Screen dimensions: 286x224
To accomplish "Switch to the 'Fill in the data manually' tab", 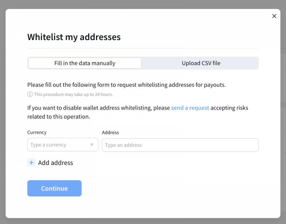I will point(85,63).
